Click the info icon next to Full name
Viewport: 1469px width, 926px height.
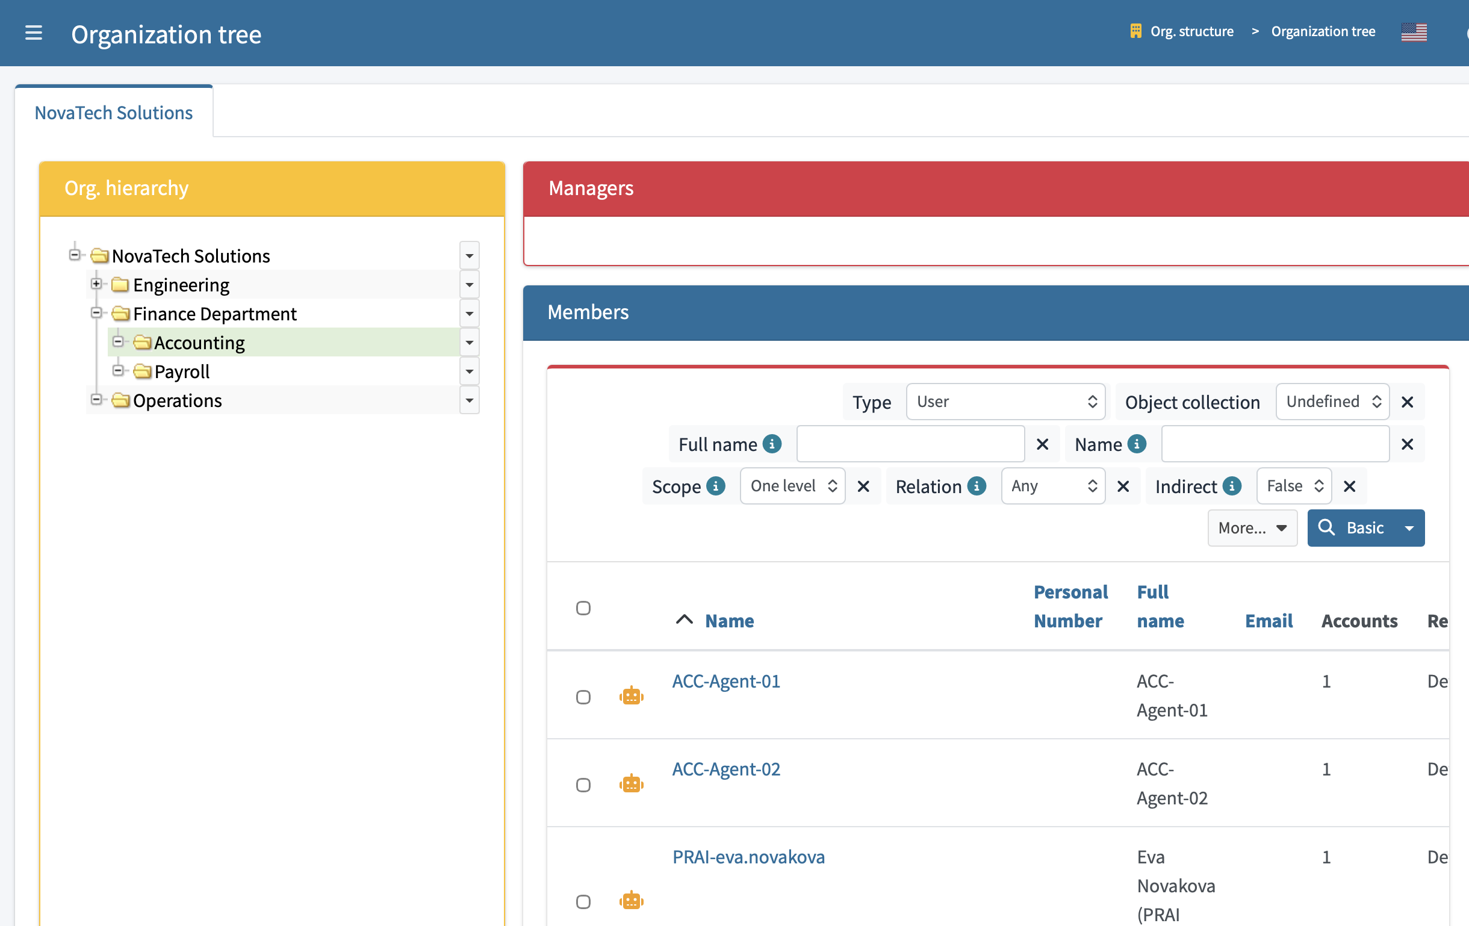tap(772, 444)
